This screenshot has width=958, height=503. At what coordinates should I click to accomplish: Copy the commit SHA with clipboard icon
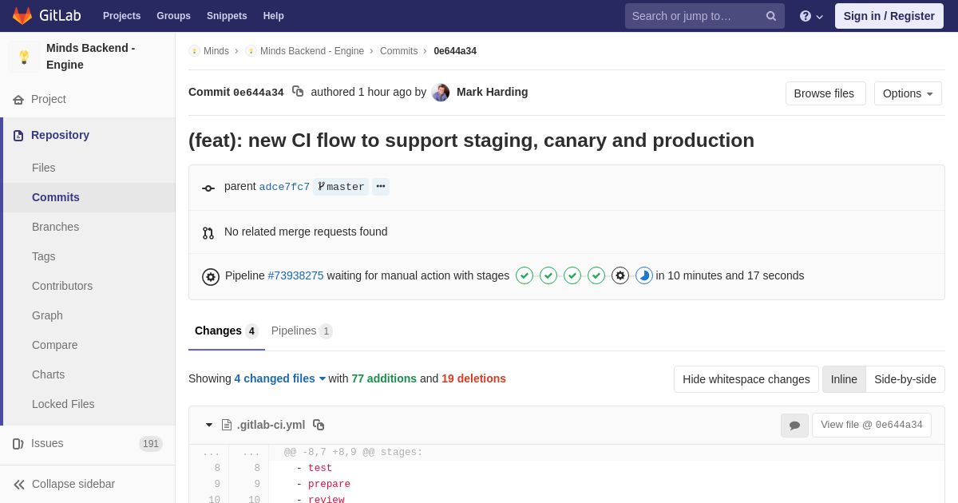pos(298,92)
